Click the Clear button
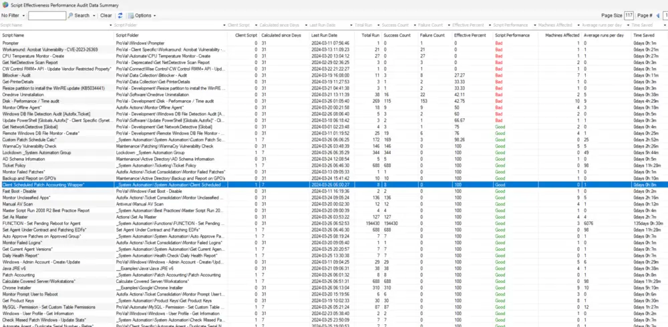The height and width of the screenshot is (327, 668). (106, 15)
